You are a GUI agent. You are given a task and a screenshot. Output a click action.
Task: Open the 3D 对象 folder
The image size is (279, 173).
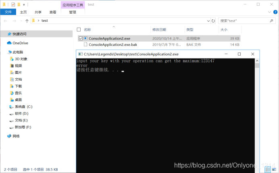coord(21,59)
